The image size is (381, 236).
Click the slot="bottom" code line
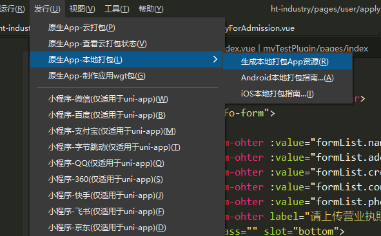pos(285,231)
